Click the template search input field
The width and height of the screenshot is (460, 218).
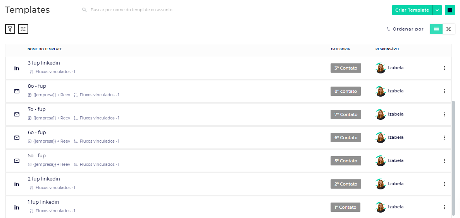(x=213, y=10)
